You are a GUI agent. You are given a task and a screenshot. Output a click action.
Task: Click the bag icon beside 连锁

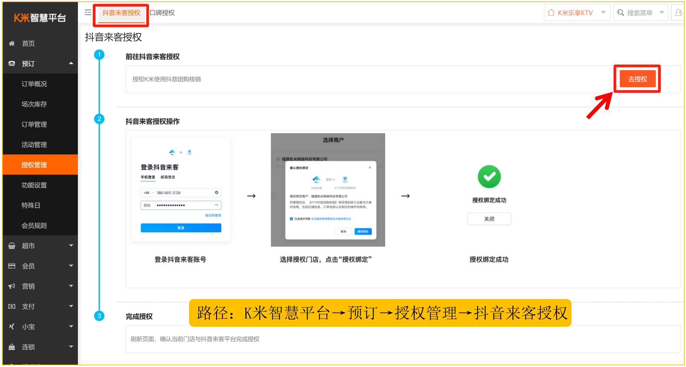(x=12, y=347)
